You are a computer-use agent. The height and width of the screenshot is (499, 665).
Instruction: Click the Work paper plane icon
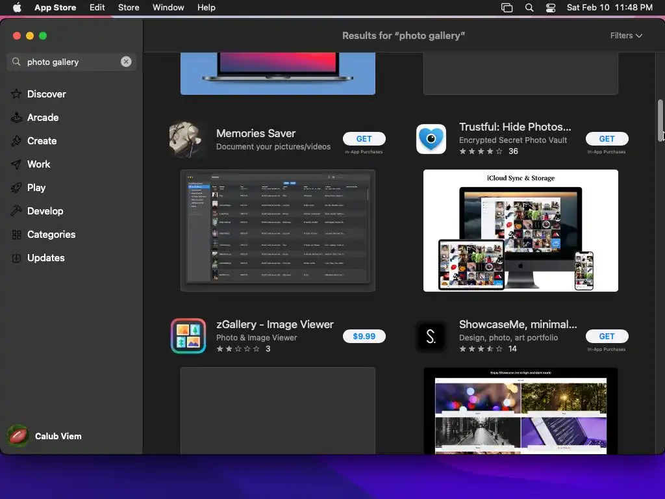(x=16, y=164)
